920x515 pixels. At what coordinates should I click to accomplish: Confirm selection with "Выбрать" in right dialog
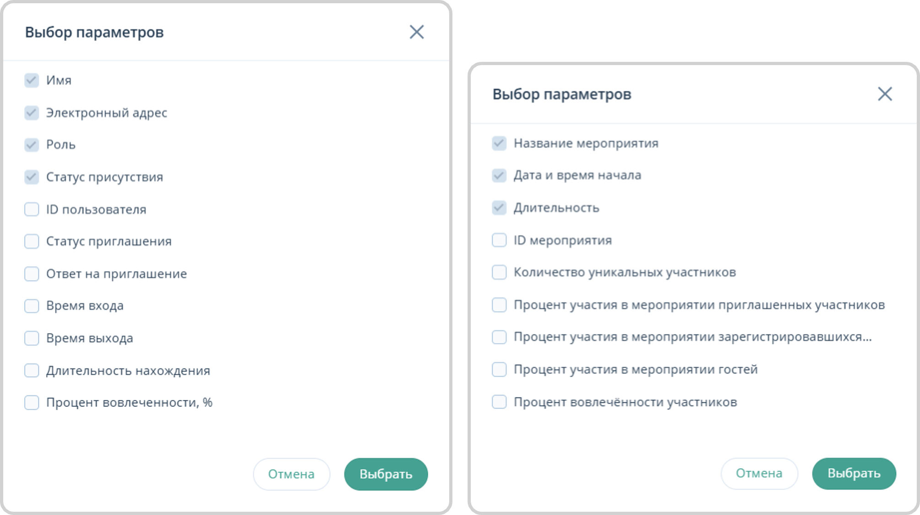tap(854, 474)
